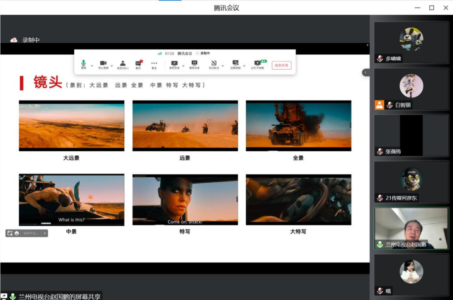
Task: Open the members list (成员 99+)
Action: (x=122, y=63)
